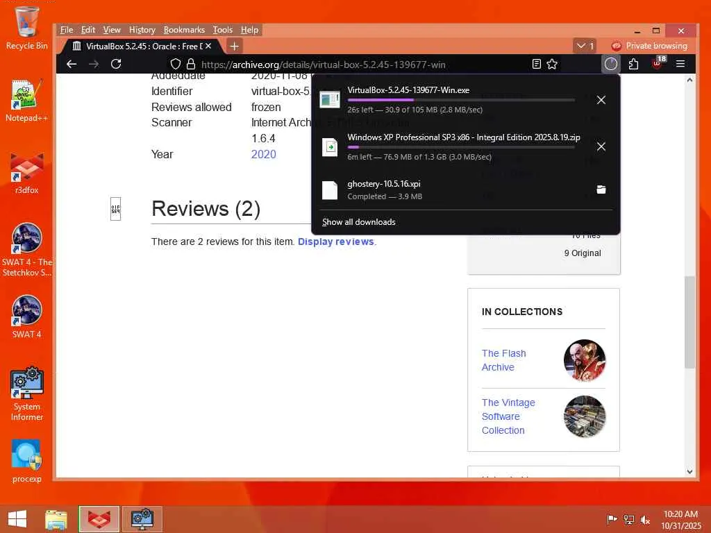The image size is (711, 533).
Task: Open the extensions puzzle-piece button
Action: (633, 64)
